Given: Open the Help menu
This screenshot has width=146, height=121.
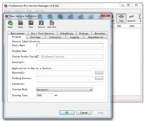Looking at the screenshot, I should click(x=29, y=11).
